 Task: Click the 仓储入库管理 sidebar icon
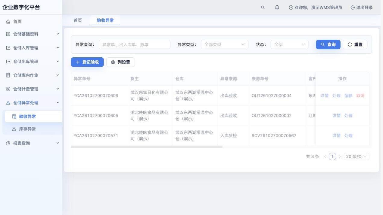tap(8, 48)
